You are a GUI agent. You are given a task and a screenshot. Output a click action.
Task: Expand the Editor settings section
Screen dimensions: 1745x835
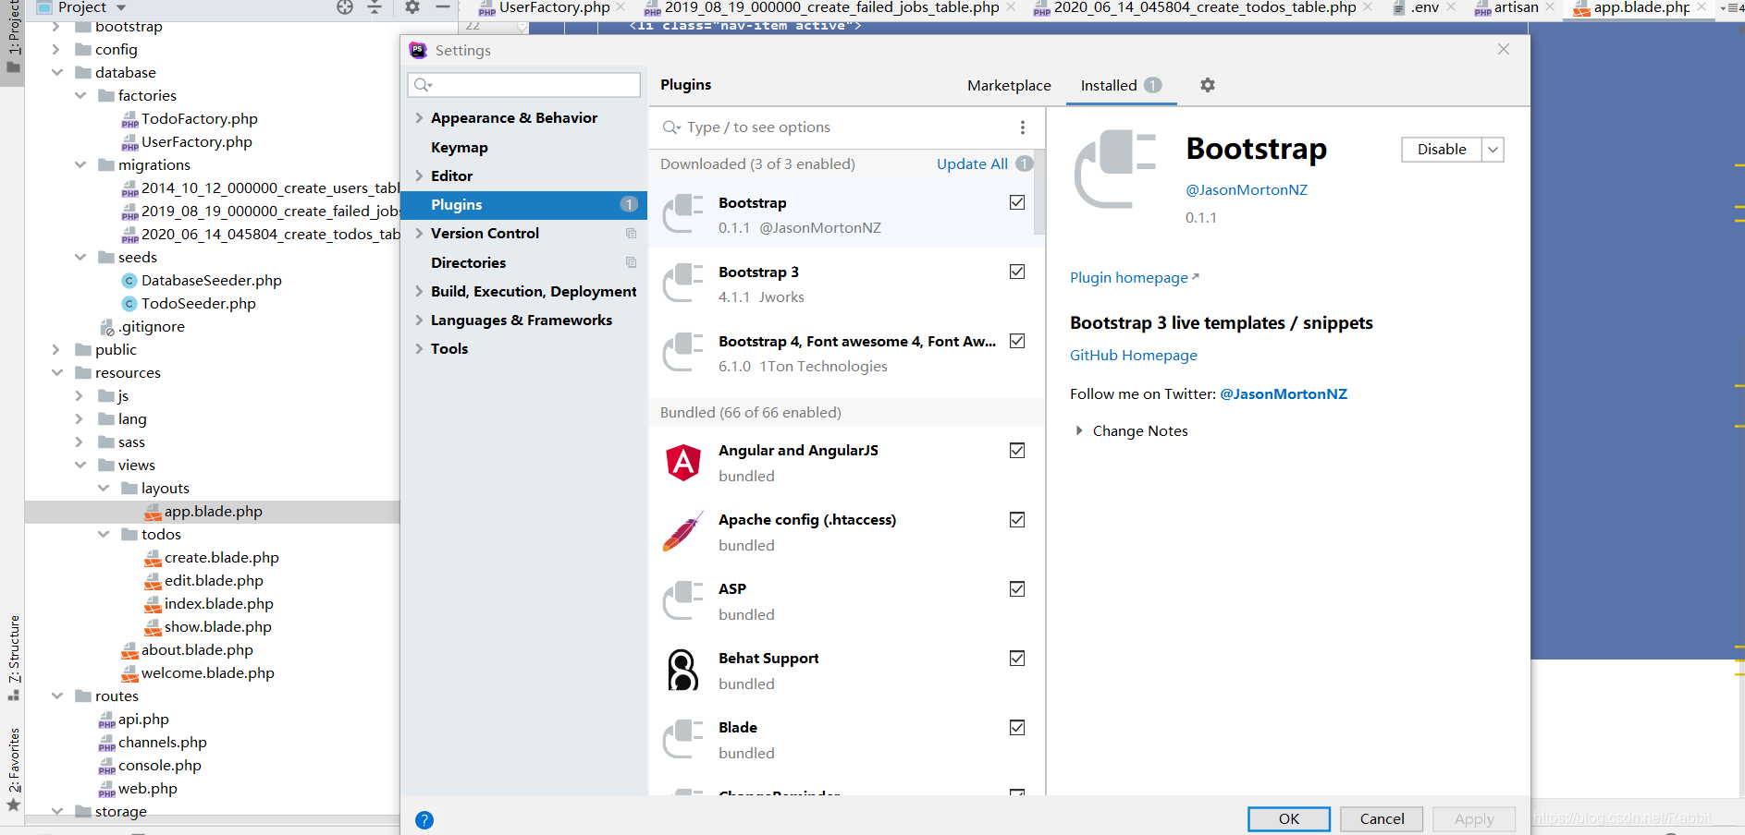(x=419, y=175)
